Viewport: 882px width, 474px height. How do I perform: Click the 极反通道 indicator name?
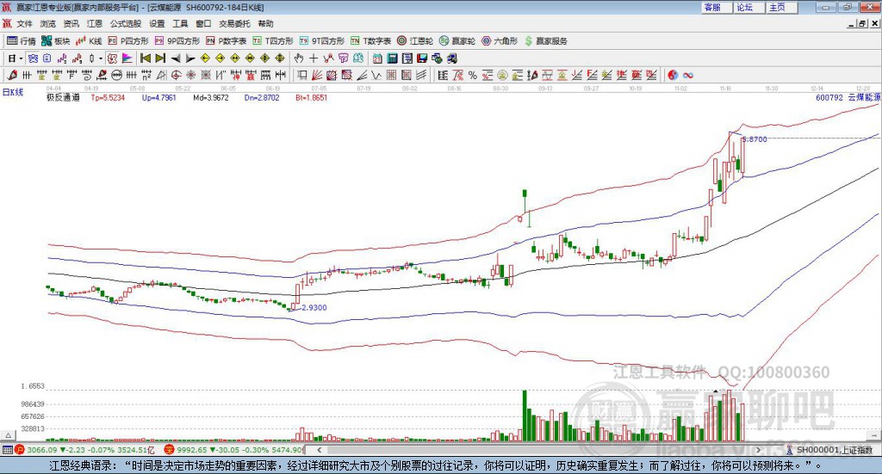(x=63, y=97)
